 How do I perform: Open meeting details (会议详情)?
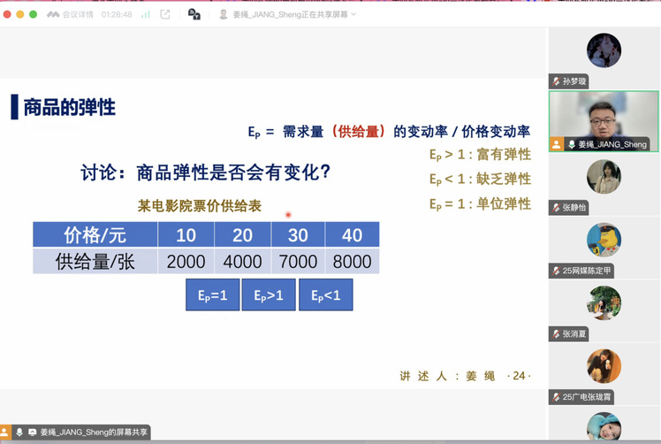pyautogui.click(x=70, y=14)
